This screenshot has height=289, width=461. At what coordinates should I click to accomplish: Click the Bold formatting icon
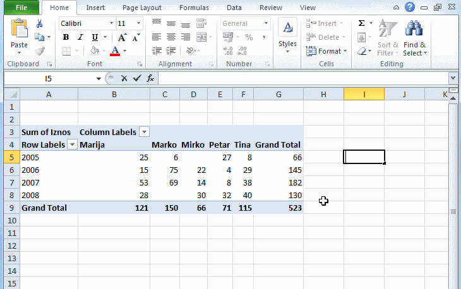coord(66,37)
